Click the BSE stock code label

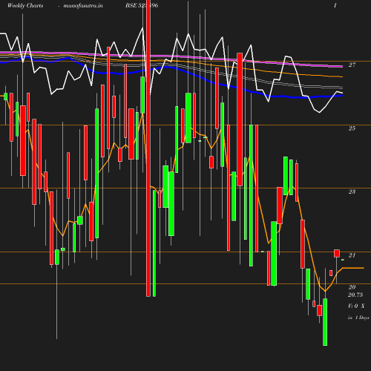142,5
